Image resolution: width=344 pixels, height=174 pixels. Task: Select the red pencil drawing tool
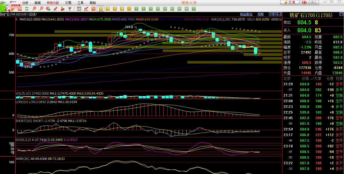pyautogui.click(x=55, y=9)
